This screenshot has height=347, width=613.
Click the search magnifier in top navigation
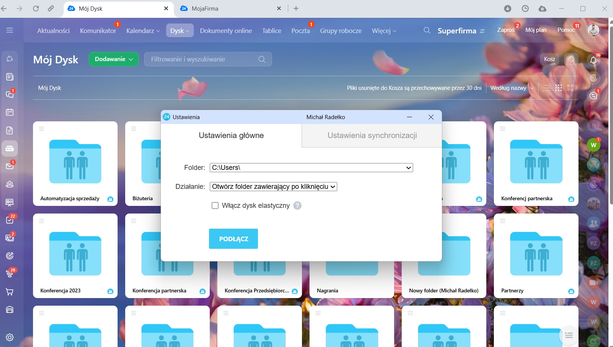(427, 30)
